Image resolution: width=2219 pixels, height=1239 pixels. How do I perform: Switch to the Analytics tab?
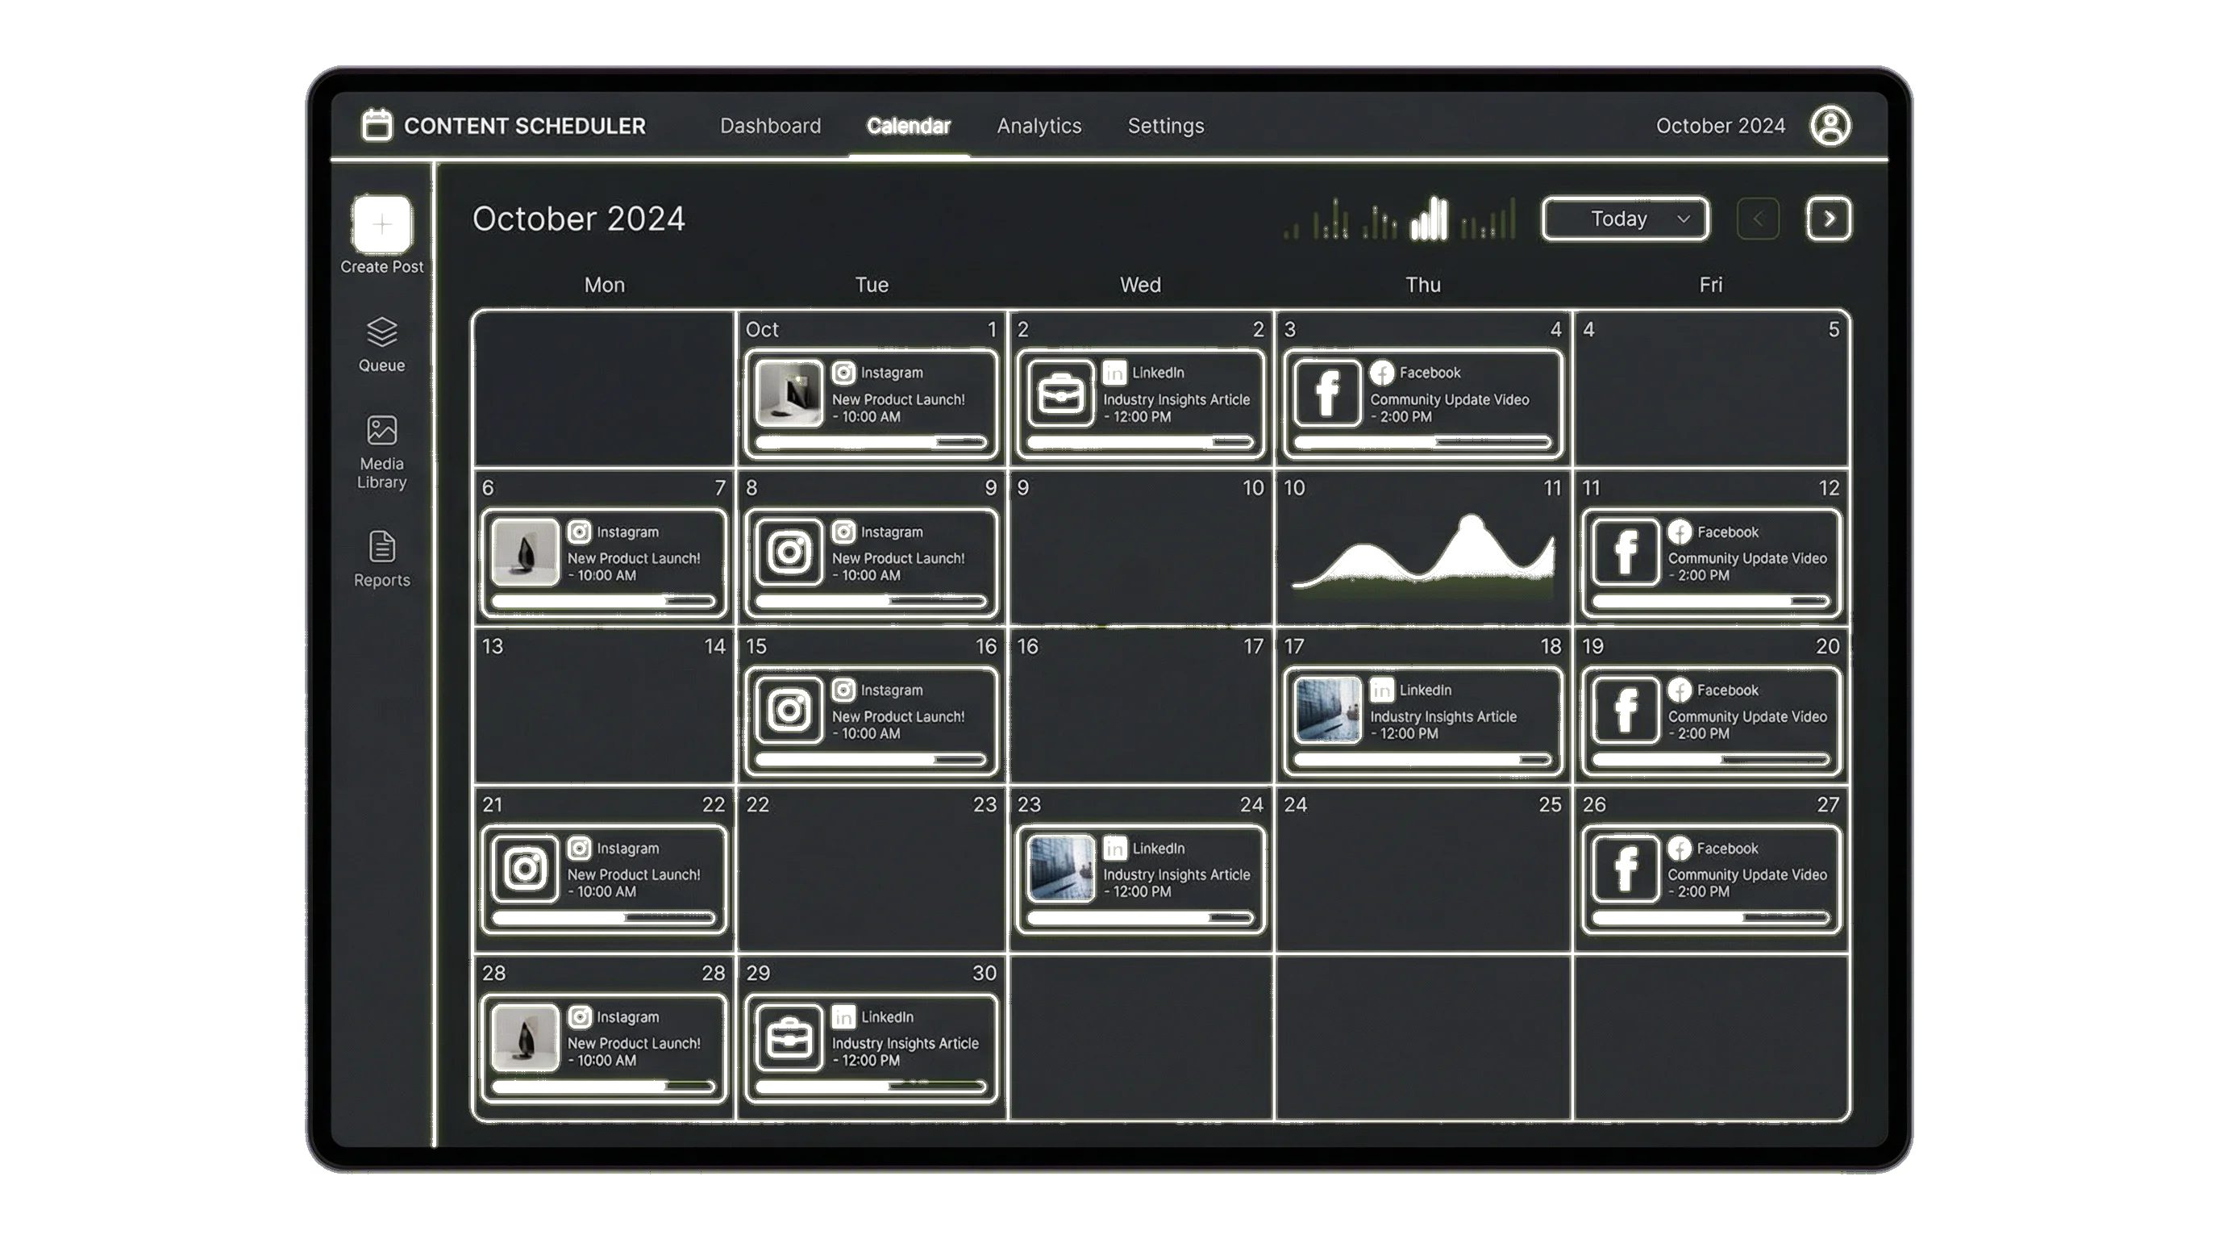[1039, 126]
